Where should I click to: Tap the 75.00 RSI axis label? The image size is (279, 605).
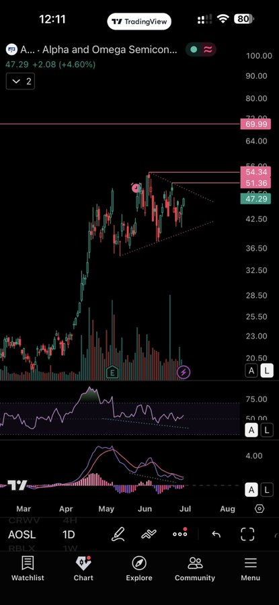pyautogui.click(x=257, y=399)
